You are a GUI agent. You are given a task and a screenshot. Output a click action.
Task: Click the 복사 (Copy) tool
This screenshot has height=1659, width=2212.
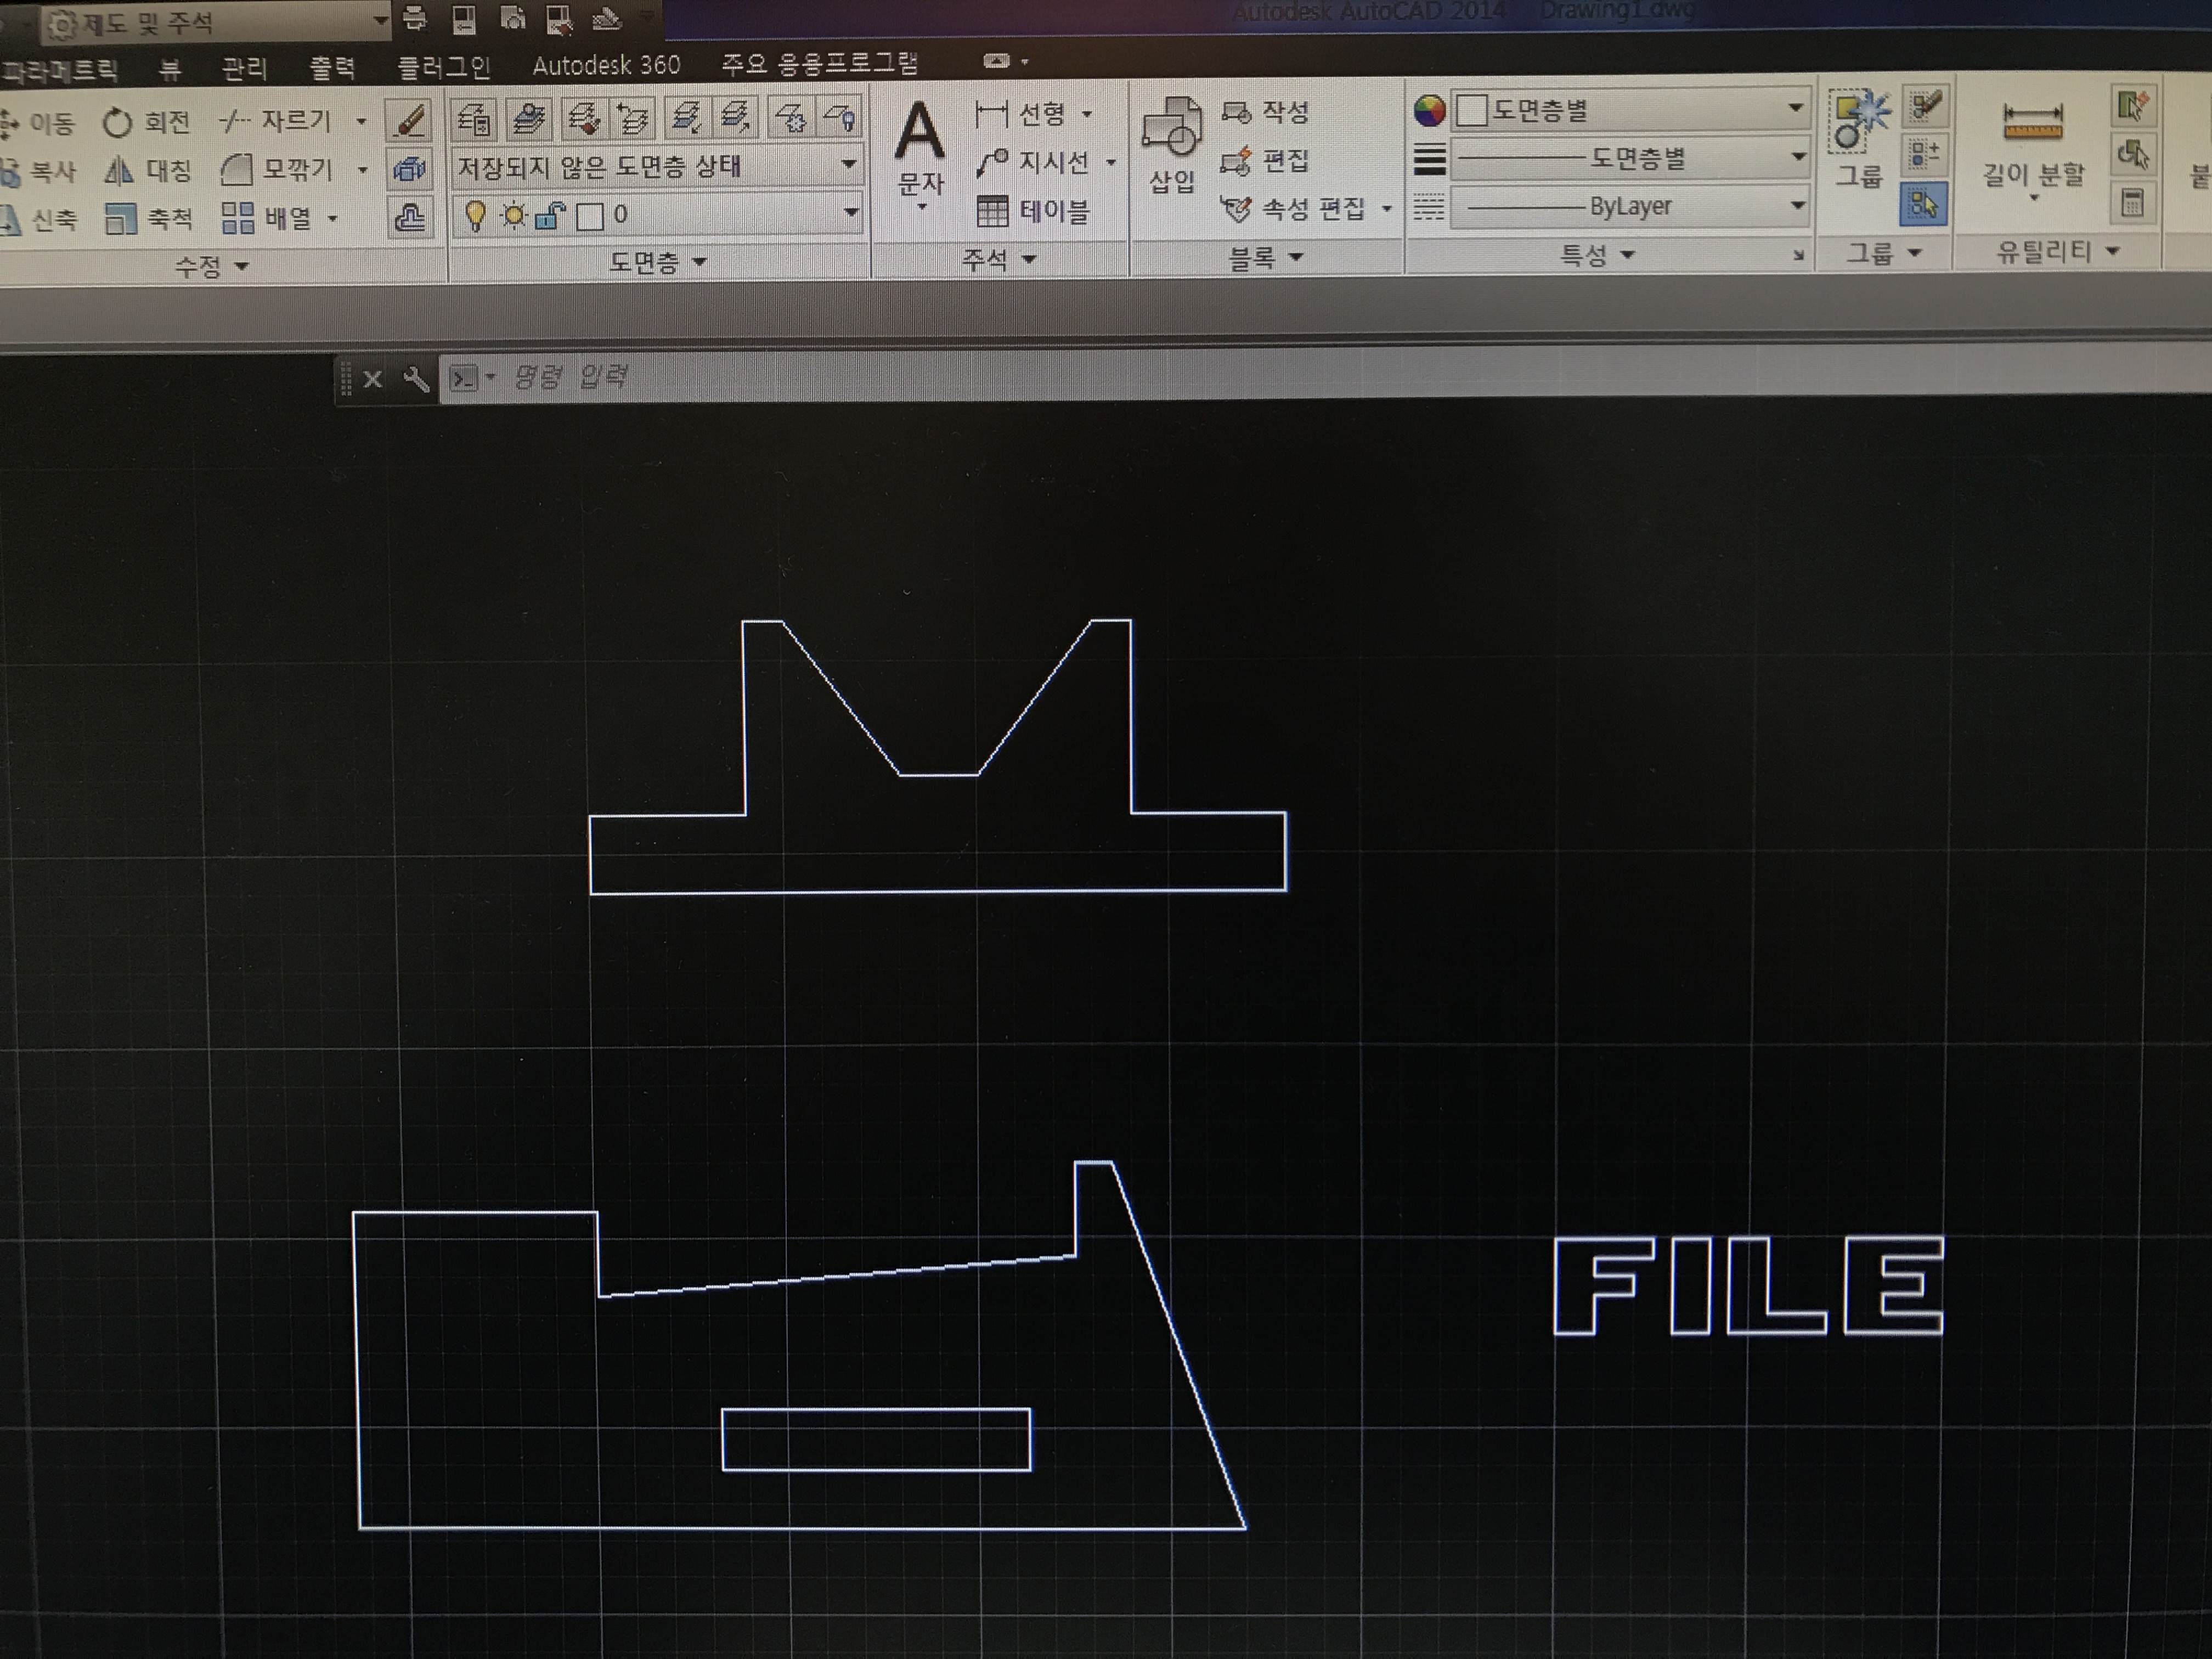pyautogui.click(x=38, y=172)
